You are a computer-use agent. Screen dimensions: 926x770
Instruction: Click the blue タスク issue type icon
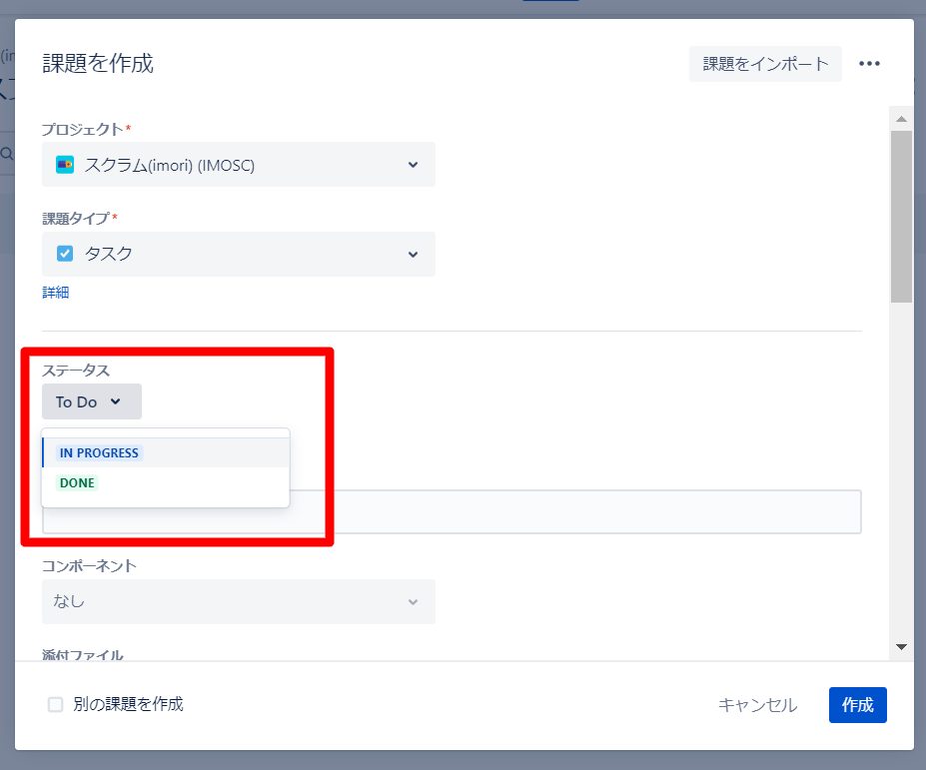(x=65, y=254)
